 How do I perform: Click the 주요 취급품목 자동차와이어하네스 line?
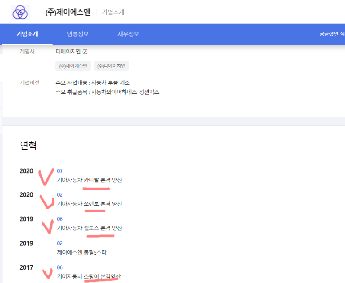[x=108, y=92]
